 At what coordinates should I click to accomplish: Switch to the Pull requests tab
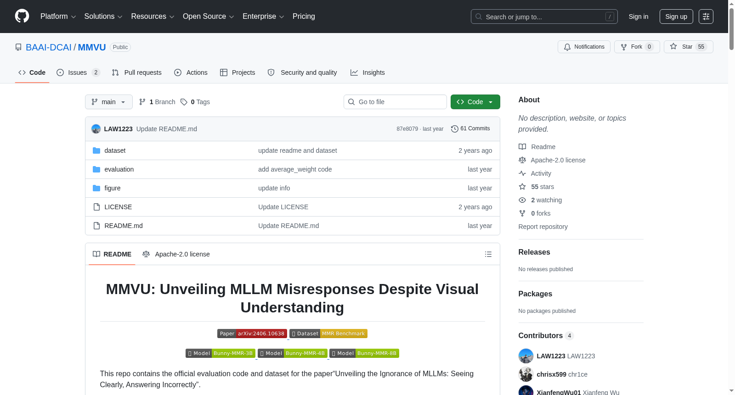(x=137, y=72)
